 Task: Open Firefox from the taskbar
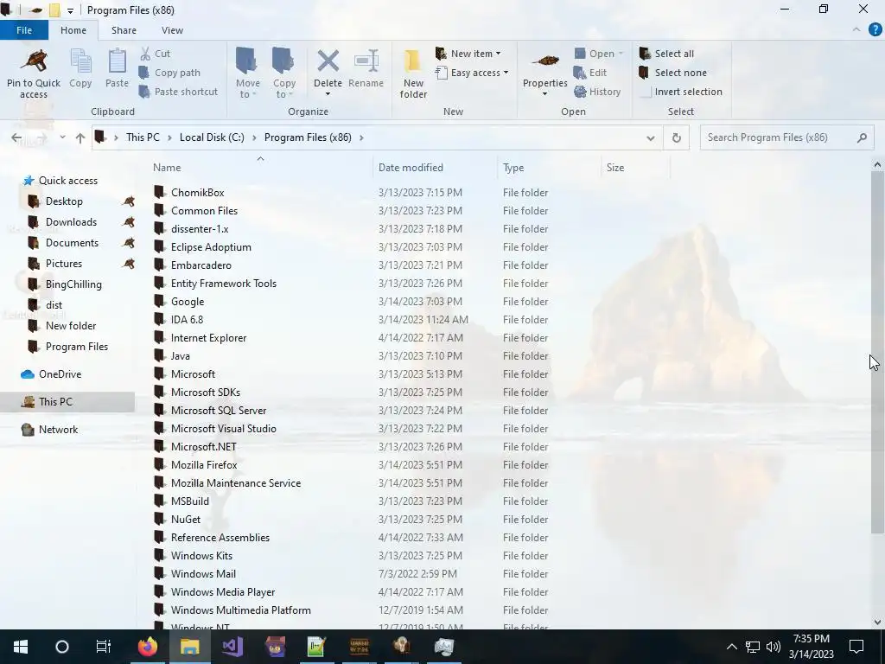point(148,647)
